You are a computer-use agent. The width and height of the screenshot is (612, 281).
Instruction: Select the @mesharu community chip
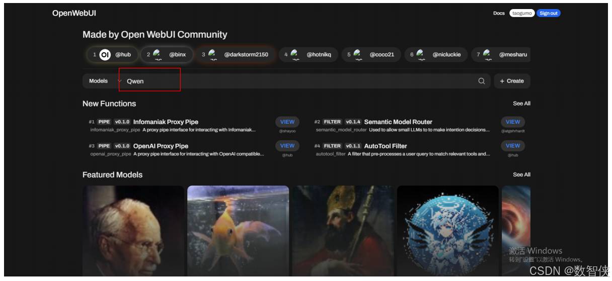pos(501,55)
